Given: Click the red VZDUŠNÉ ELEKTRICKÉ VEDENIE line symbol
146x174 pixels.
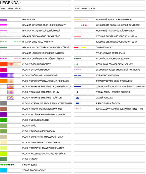Looking at the screenshot, I should point(78,36).
